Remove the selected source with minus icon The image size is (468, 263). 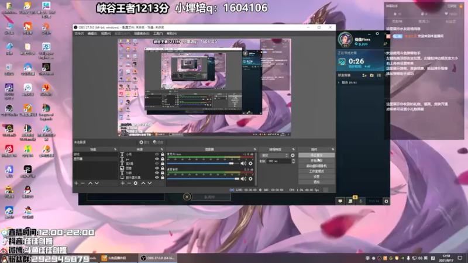129,183
